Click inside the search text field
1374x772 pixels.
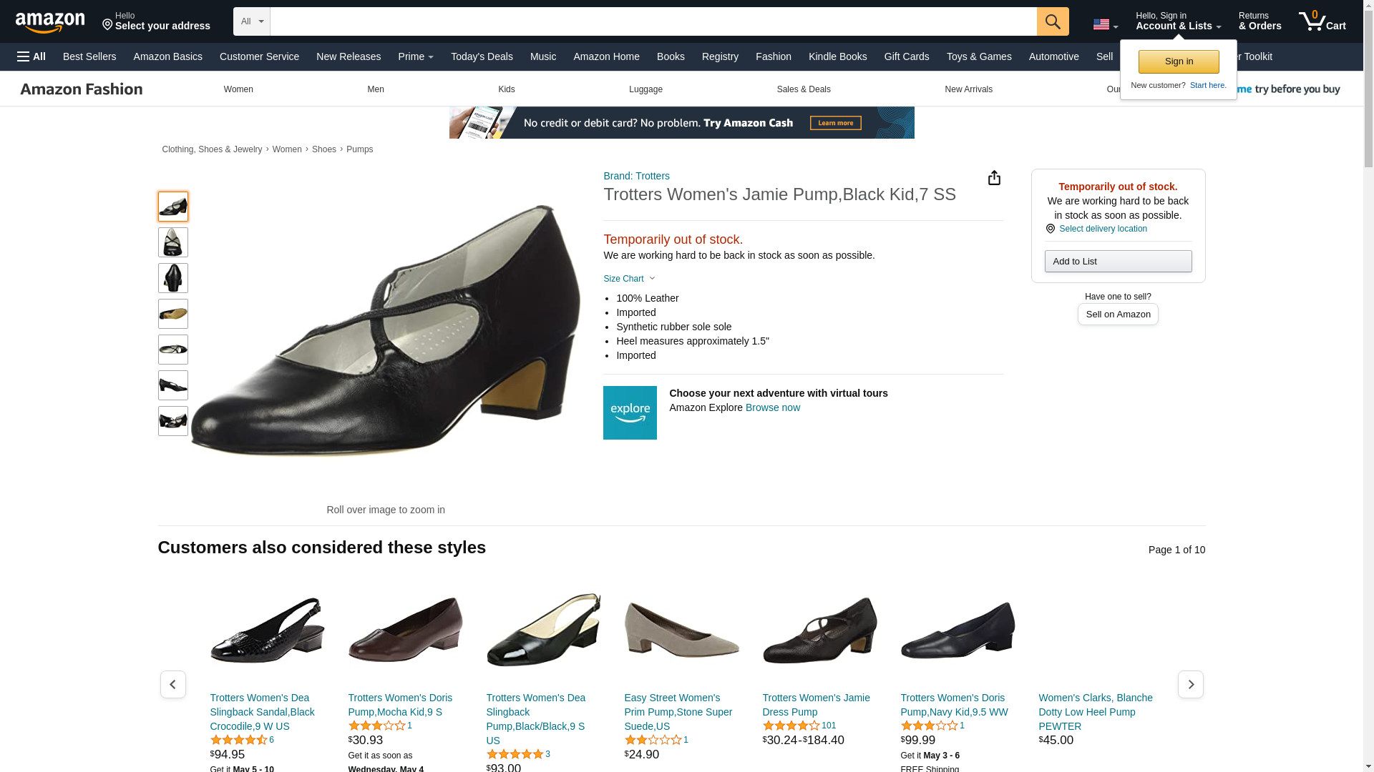(x=653, y=21)
